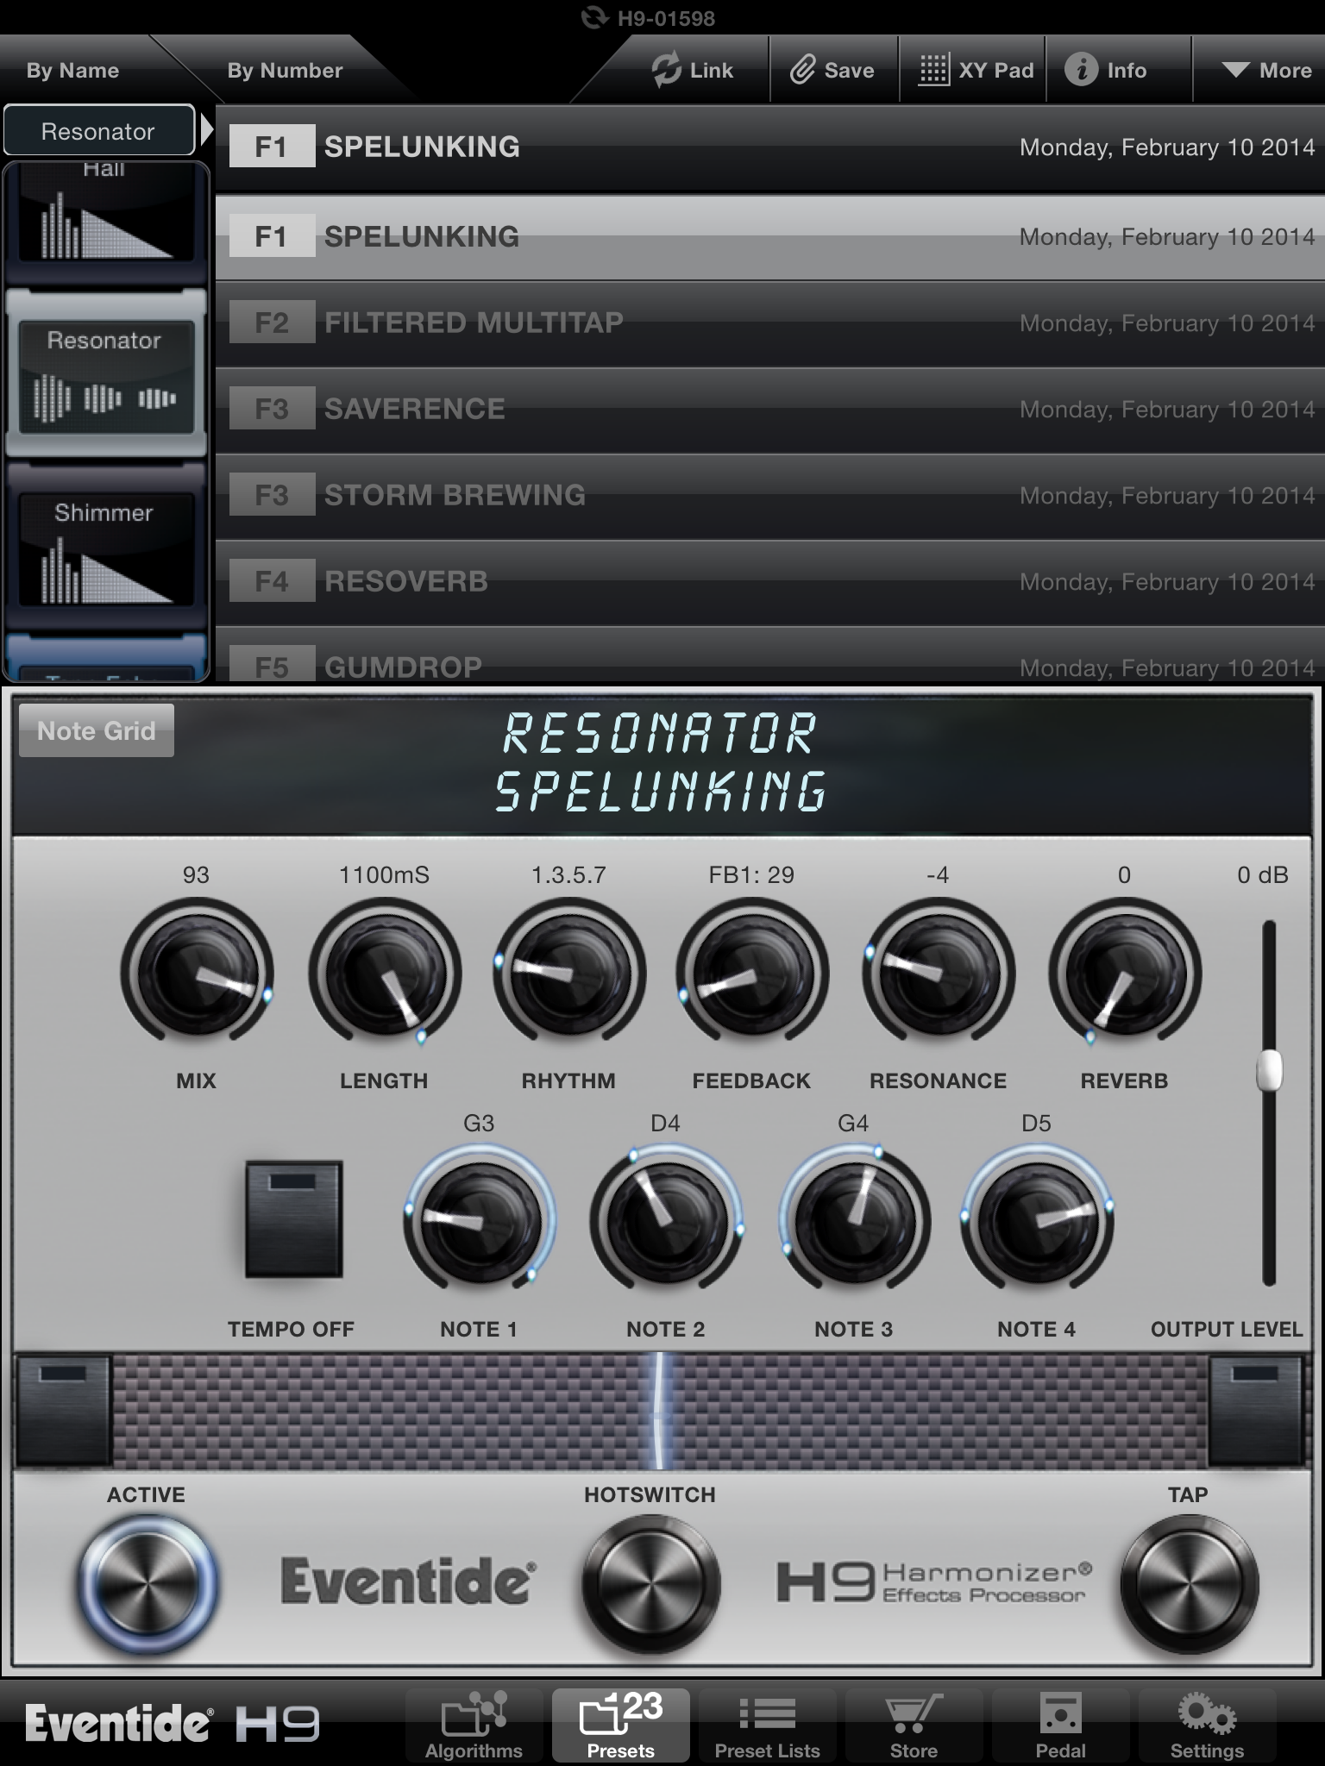The image size is (1325, 1766).
Task: Click the FEEDBACK knob
Action: click(x=752, y=973)
